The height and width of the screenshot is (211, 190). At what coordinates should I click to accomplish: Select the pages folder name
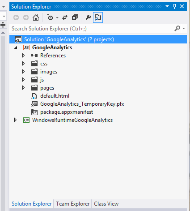(47, 88)
